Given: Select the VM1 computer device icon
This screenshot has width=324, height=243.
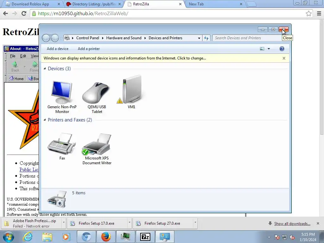Looking at the screenshot, I should [x=131, y=93].
